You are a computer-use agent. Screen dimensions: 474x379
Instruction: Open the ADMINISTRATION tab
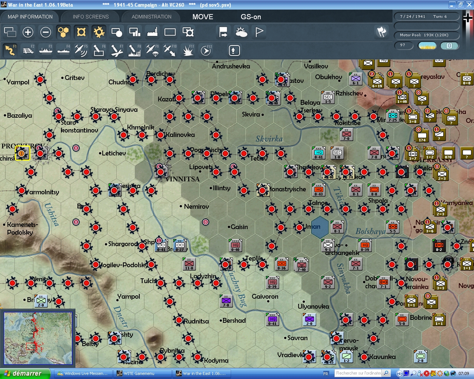coord(151,17)
